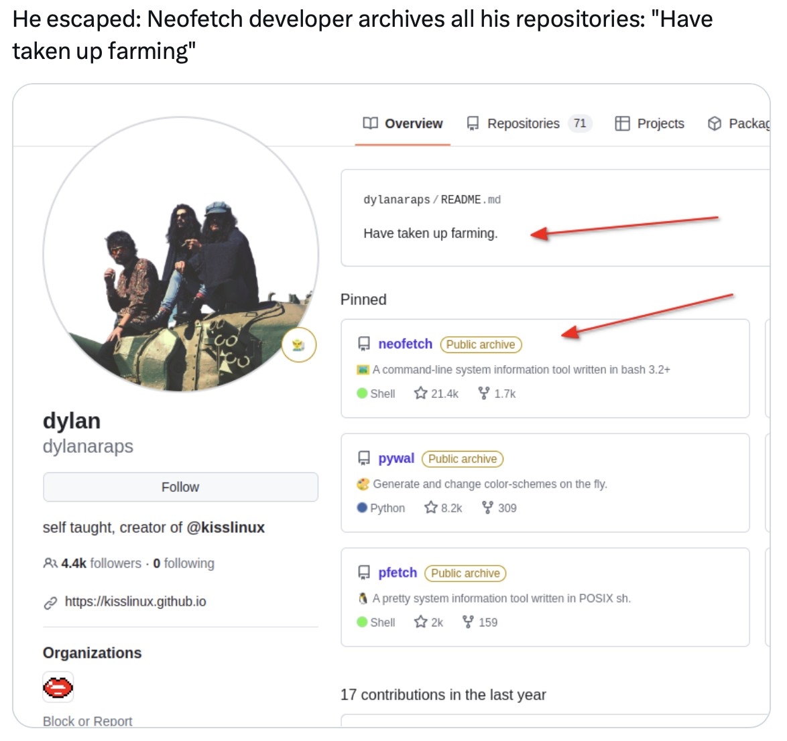Click the neofetch forks icon

pyautogui.click(x=483, y=393)
